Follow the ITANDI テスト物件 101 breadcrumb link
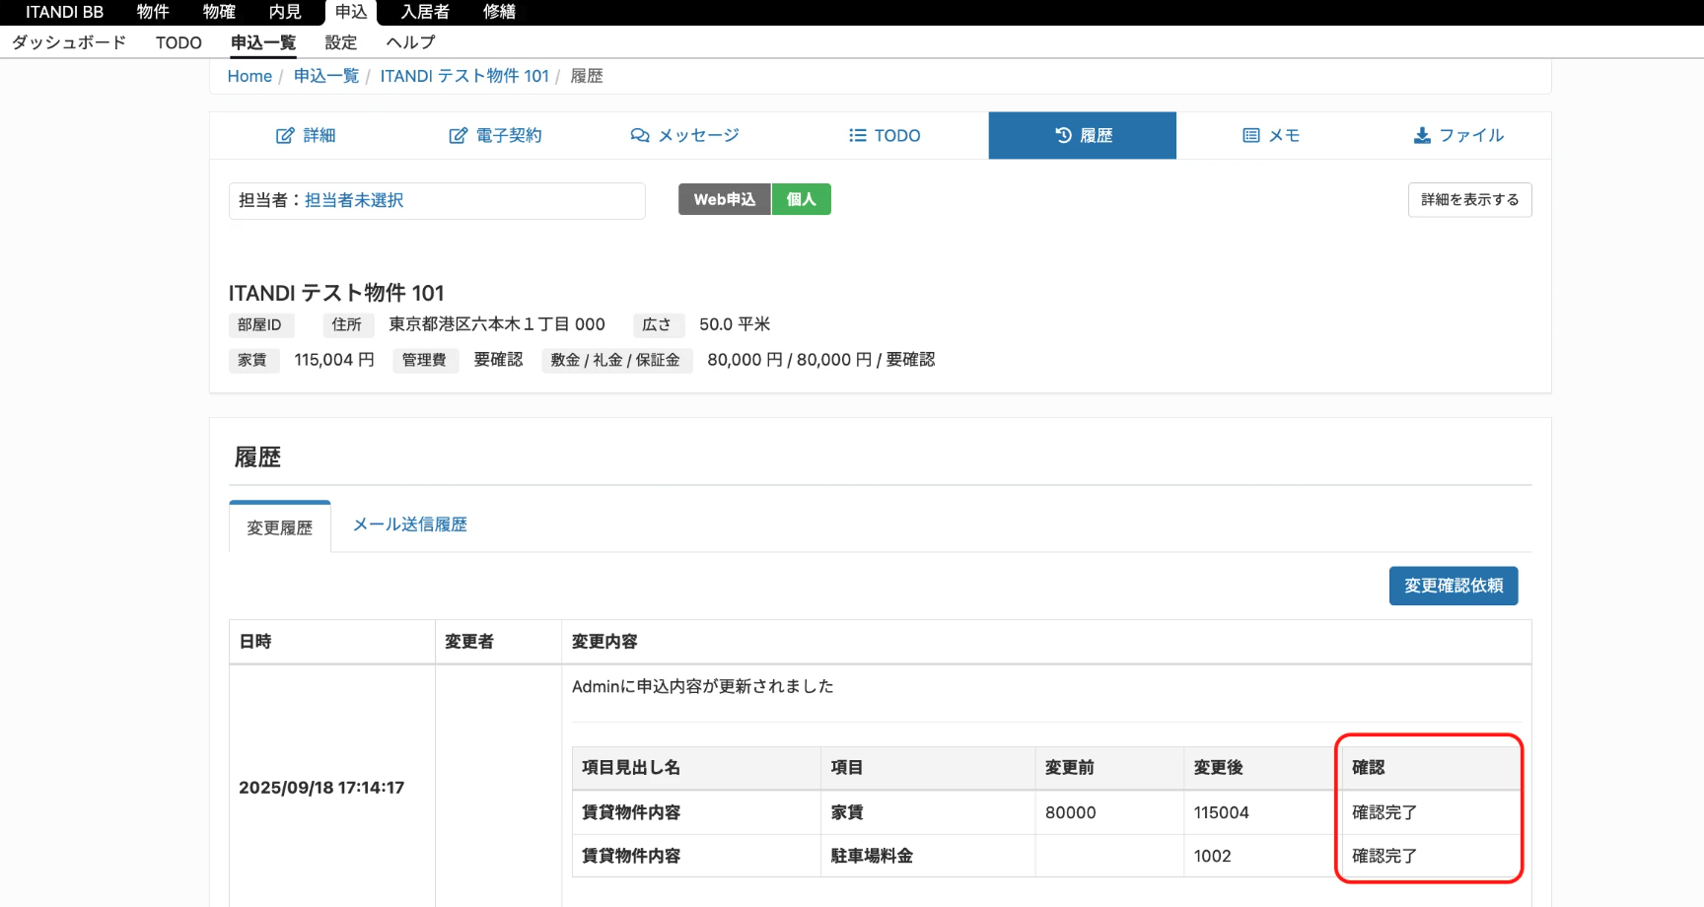Image resolution: width=1704 pixels, height=907 pixels. (x=464, y=76)
